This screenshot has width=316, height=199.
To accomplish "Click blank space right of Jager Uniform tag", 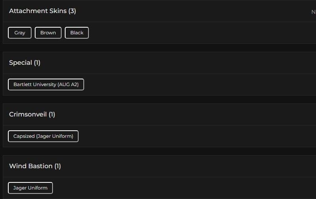I will point(178,188).
